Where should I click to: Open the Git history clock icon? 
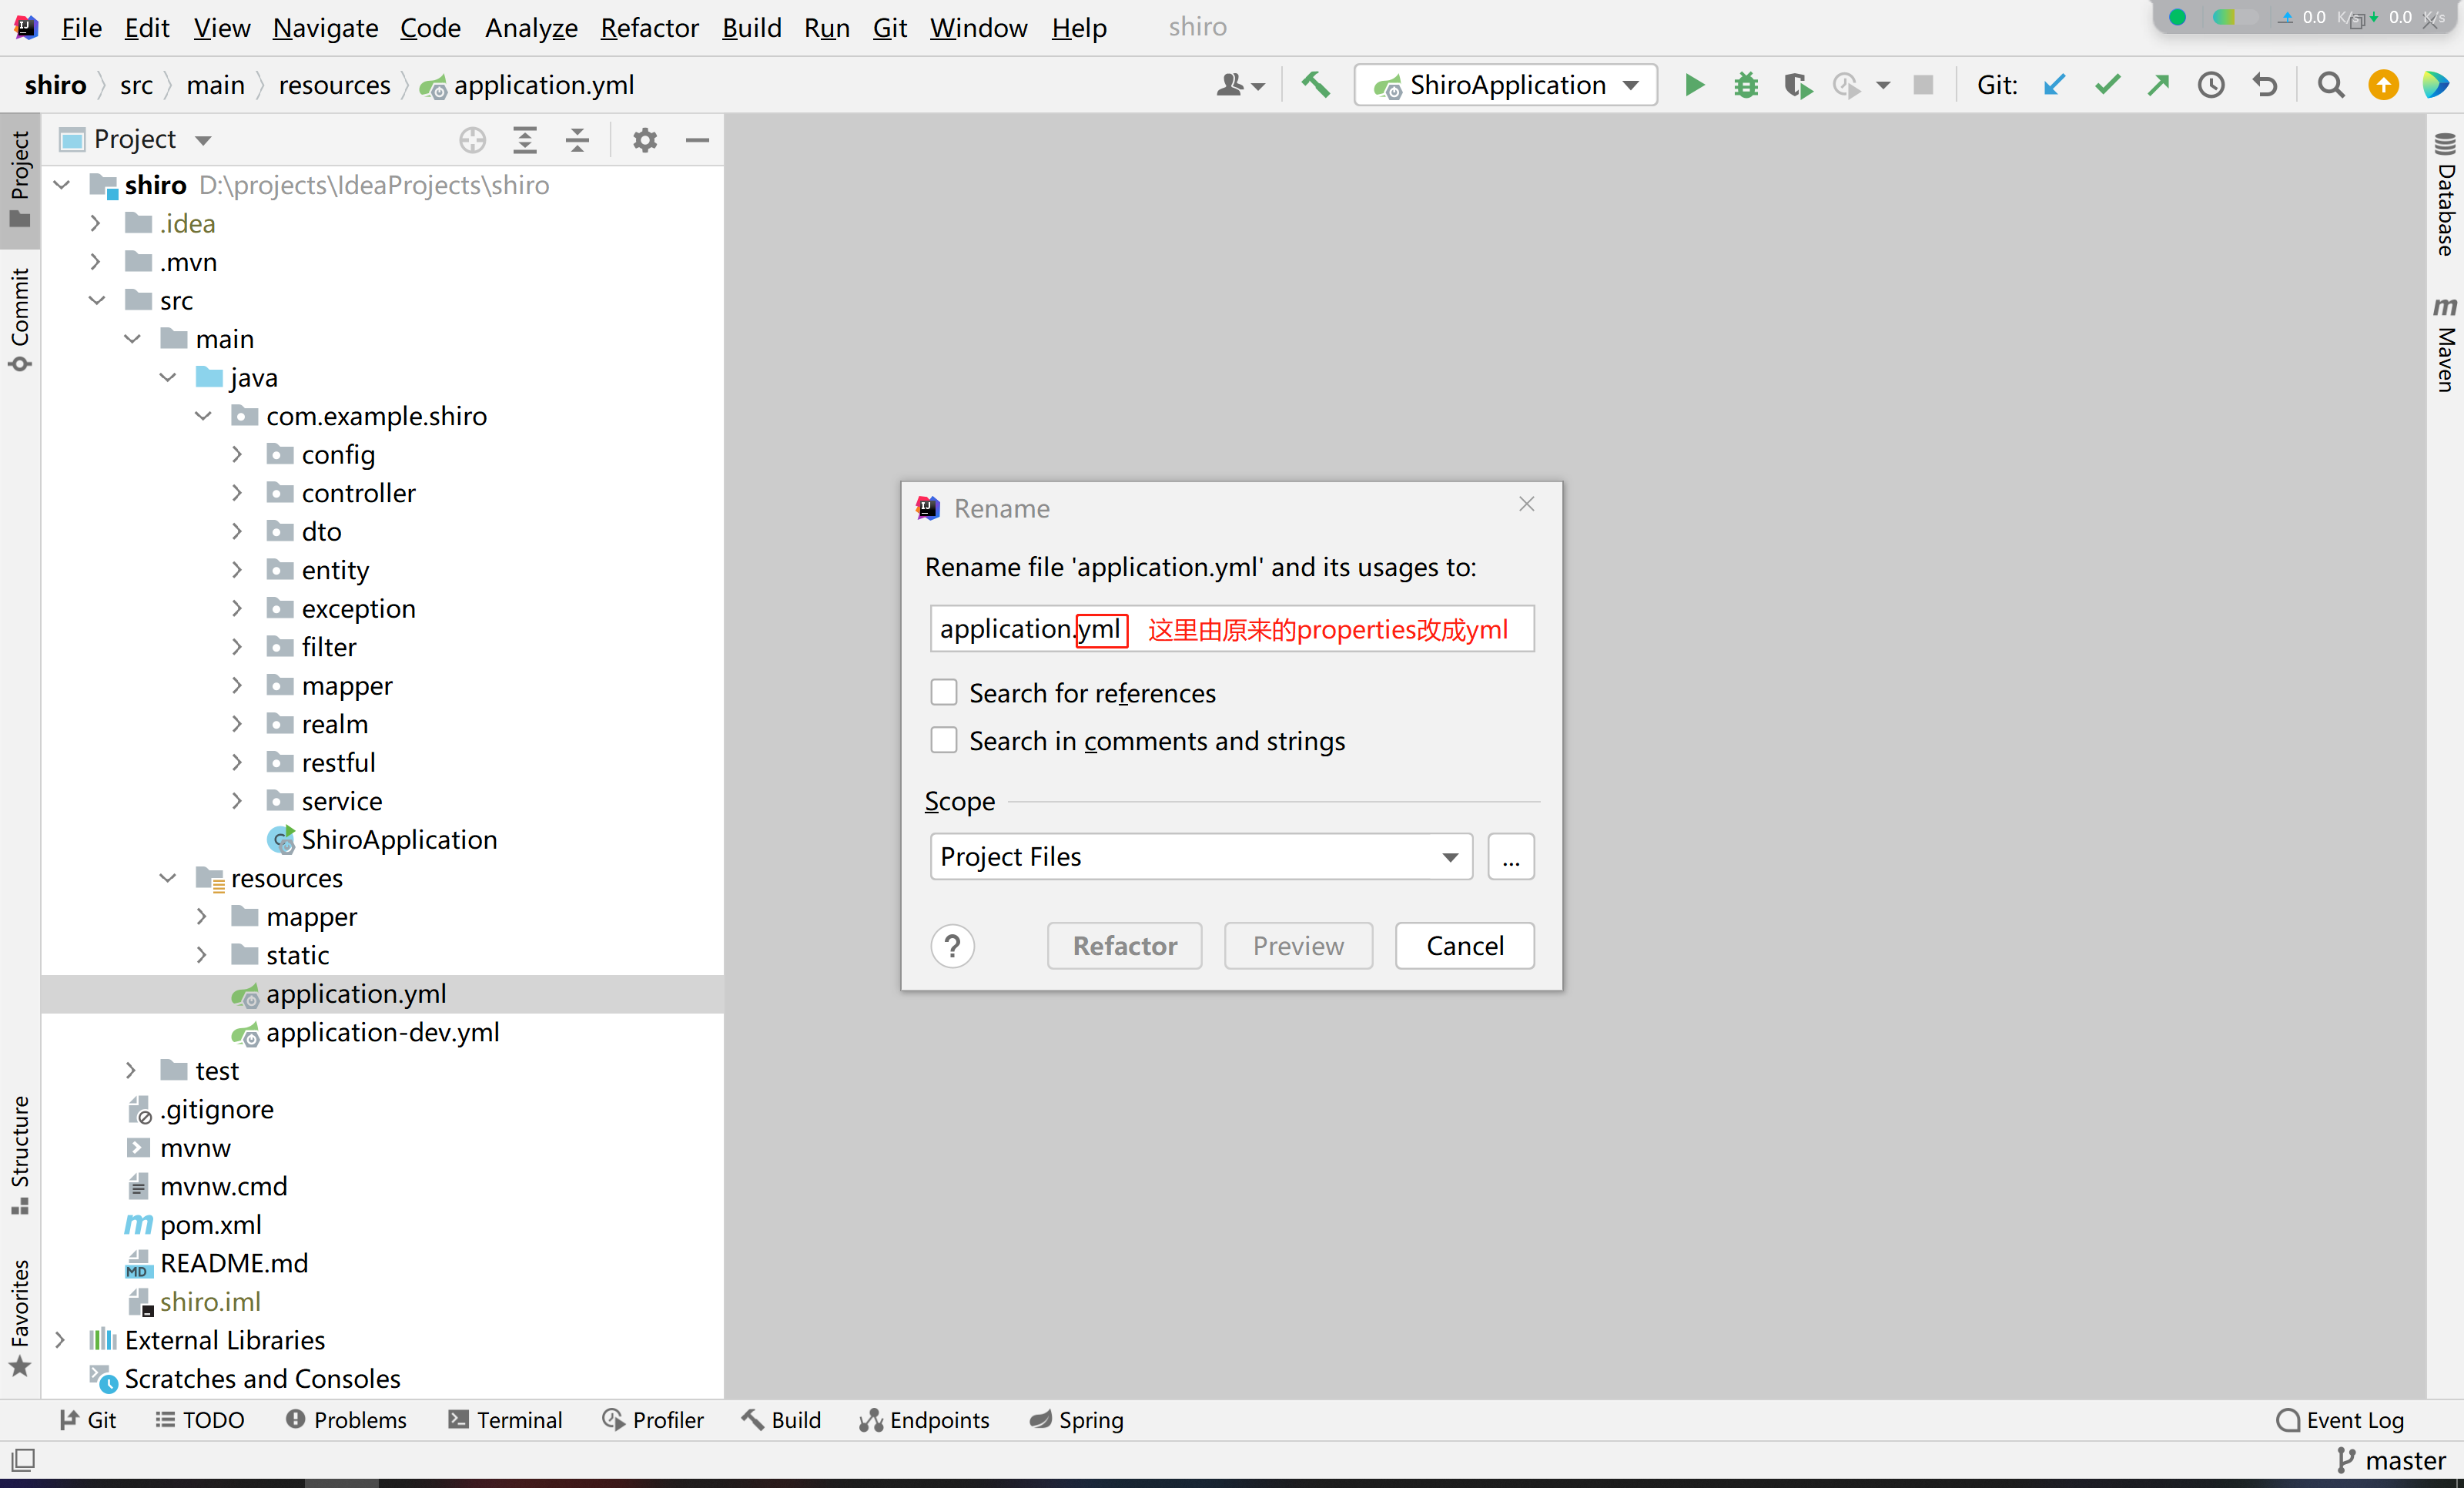tap(2210, 85)
